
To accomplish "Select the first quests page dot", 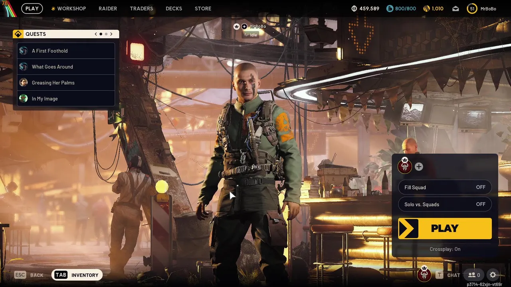I will (x=101, y=34).
